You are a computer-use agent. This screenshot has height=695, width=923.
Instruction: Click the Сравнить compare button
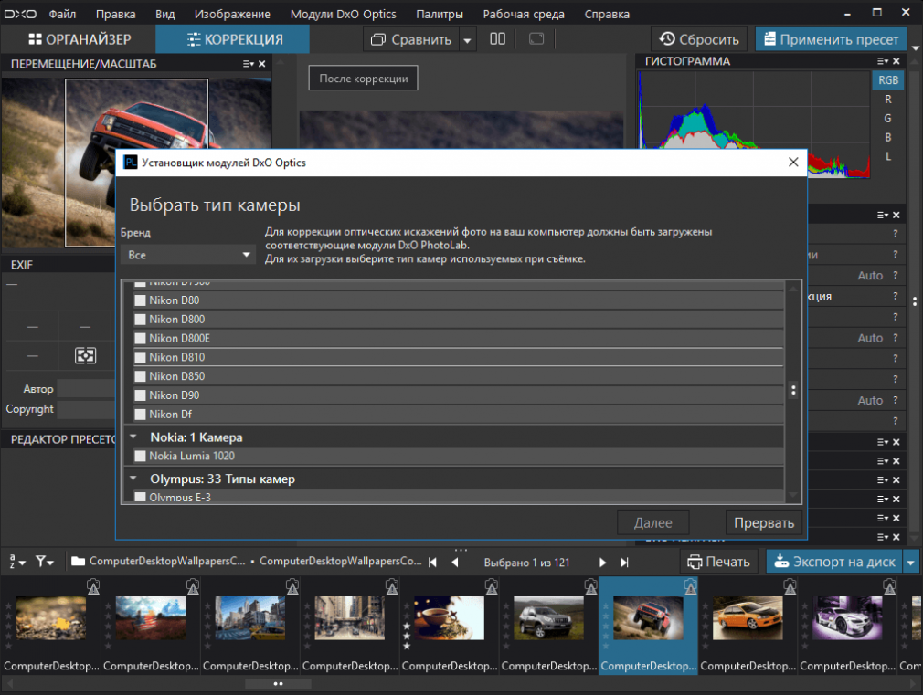[x=411, y=39]
